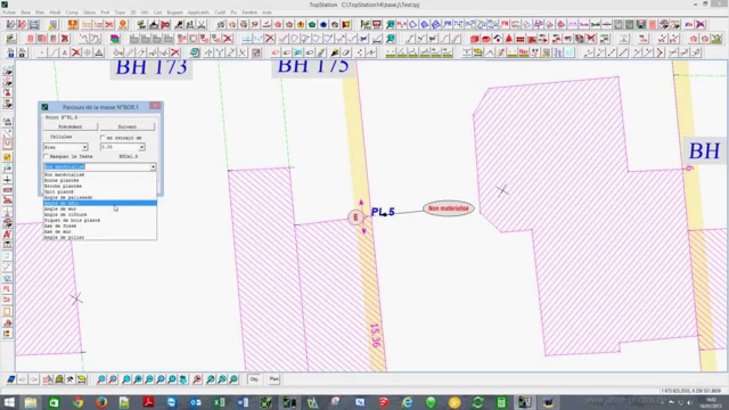Open the Plan menu
This screenshot has width=729, height=410.
point(40,12)
